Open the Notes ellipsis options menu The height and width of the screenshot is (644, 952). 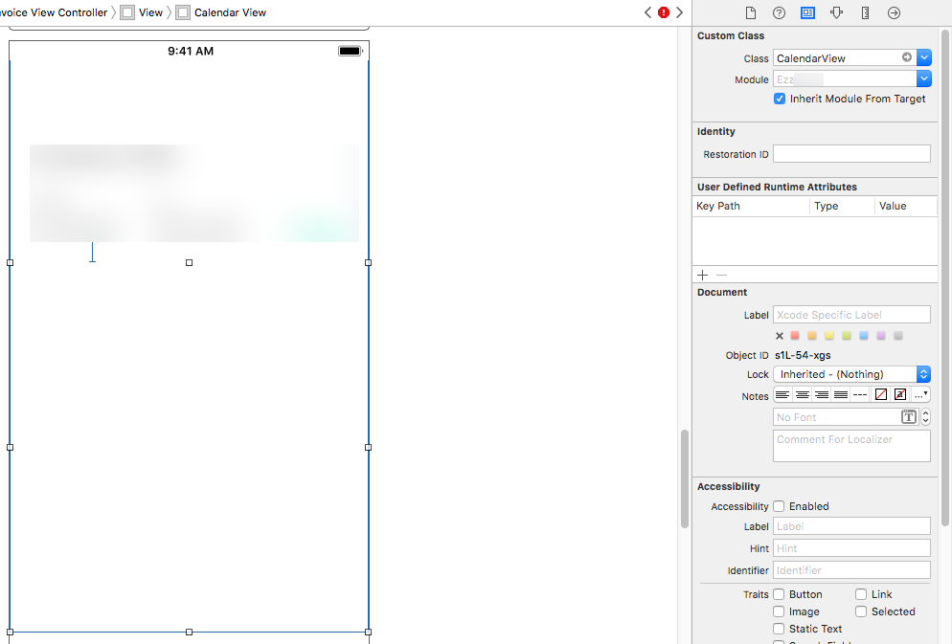(x=918, y=393)
